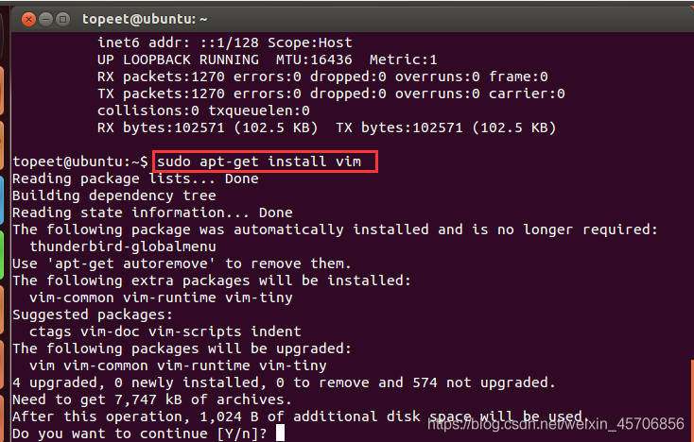
Task: Click the cursor after the [Y/n]? prompt
Action: 279,433
